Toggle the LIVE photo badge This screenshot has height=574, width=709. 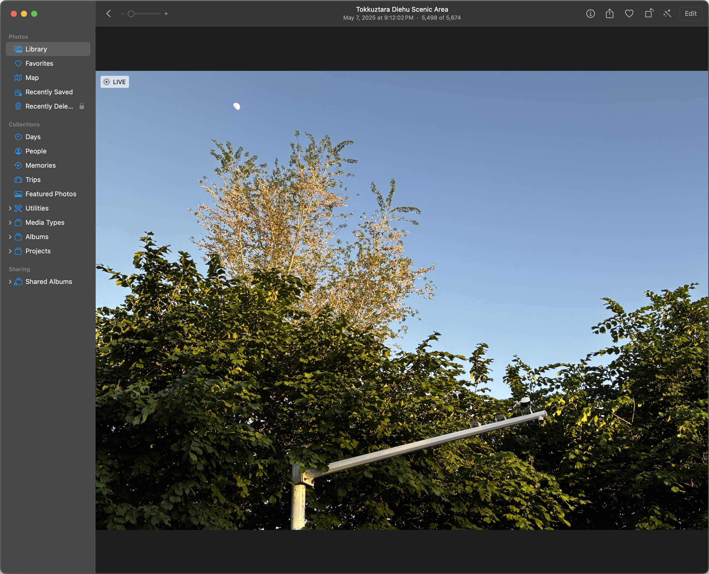point(115,82)
